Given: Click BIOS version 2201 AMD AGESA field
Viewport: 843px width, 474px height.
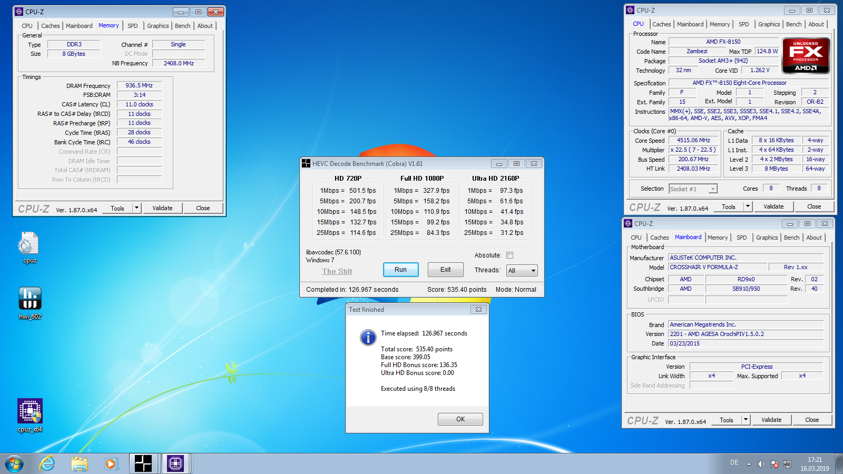Looking at the screenshot, I should tap(746, 334).
